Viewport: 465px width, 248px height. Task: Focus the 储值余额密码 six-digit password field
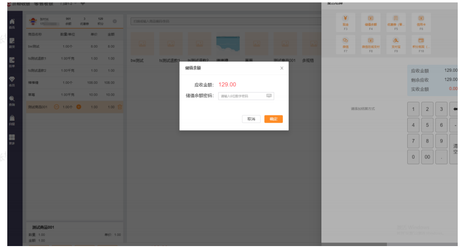coord(246,96)
